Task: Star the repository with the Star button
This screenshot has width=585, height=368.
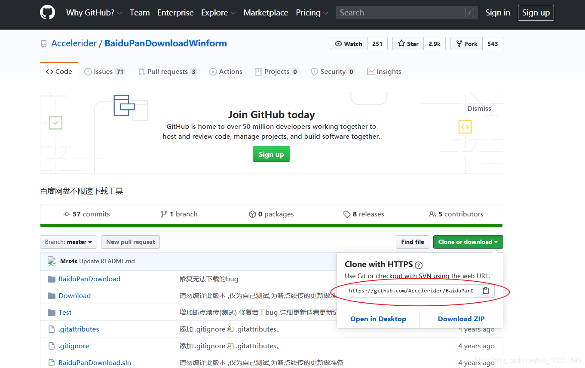Action: [x=408, y=44]
